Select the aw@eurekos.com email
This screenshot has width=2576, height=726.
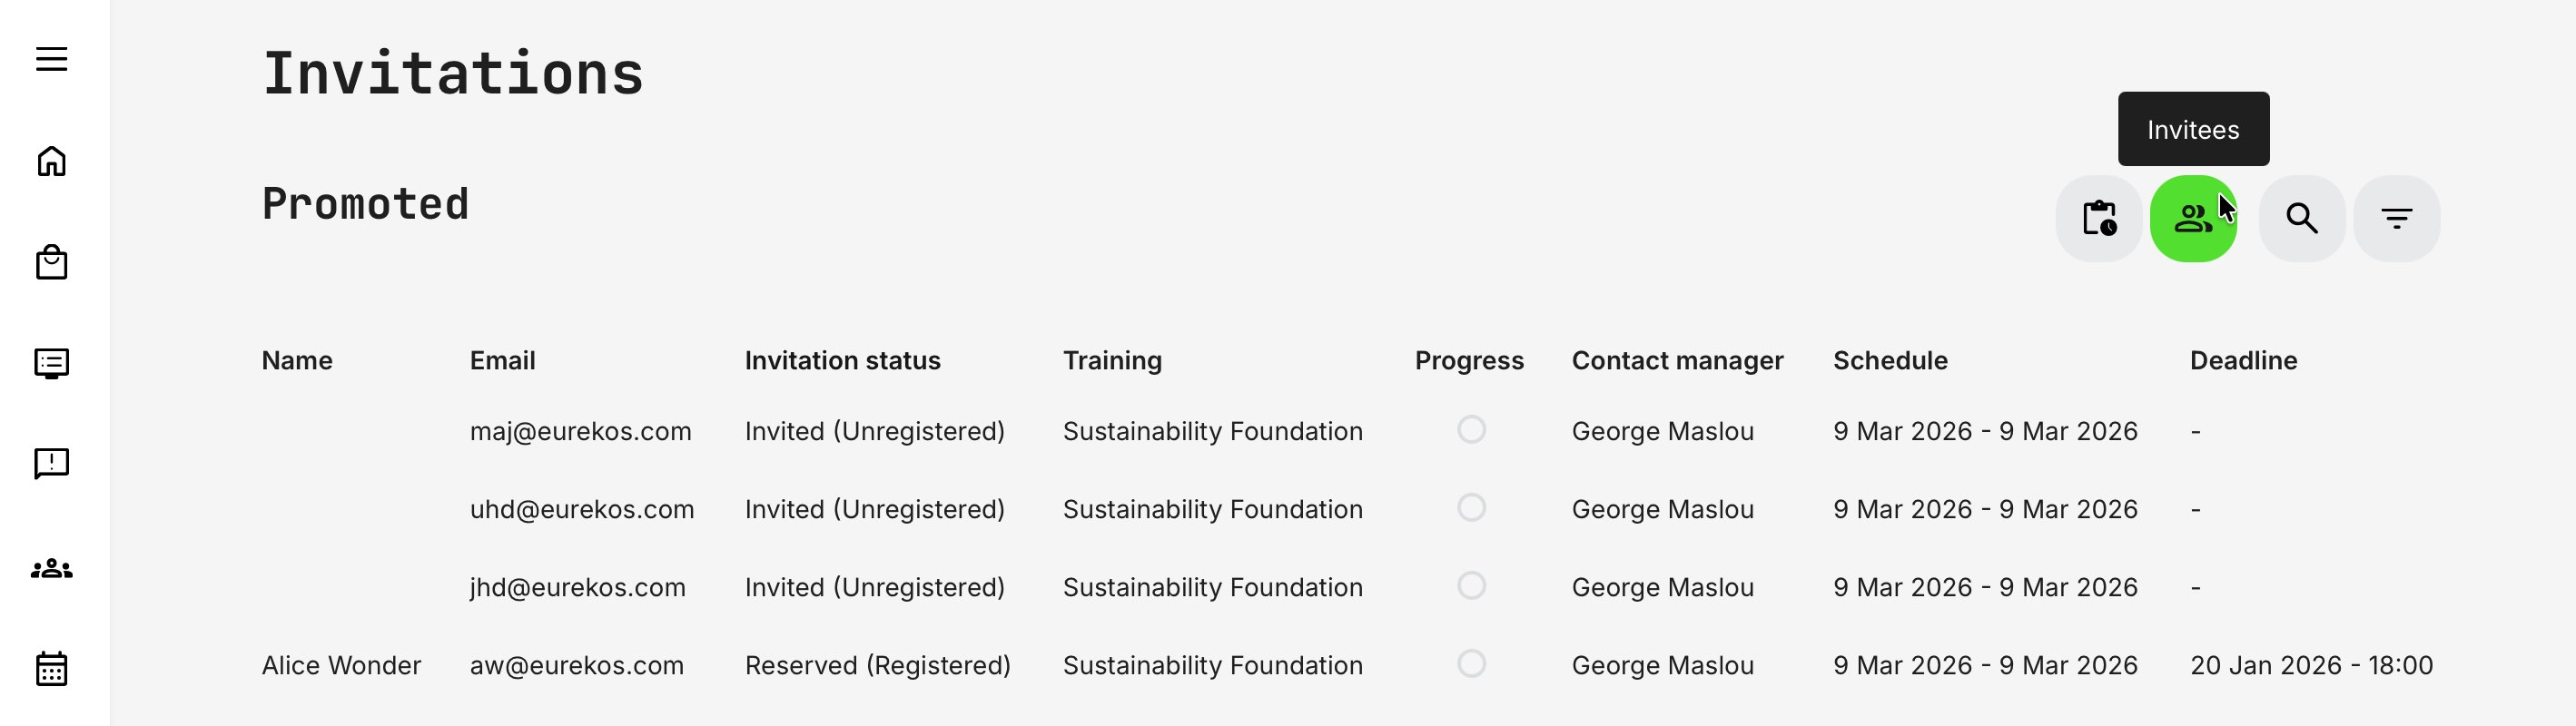[577, 666]
